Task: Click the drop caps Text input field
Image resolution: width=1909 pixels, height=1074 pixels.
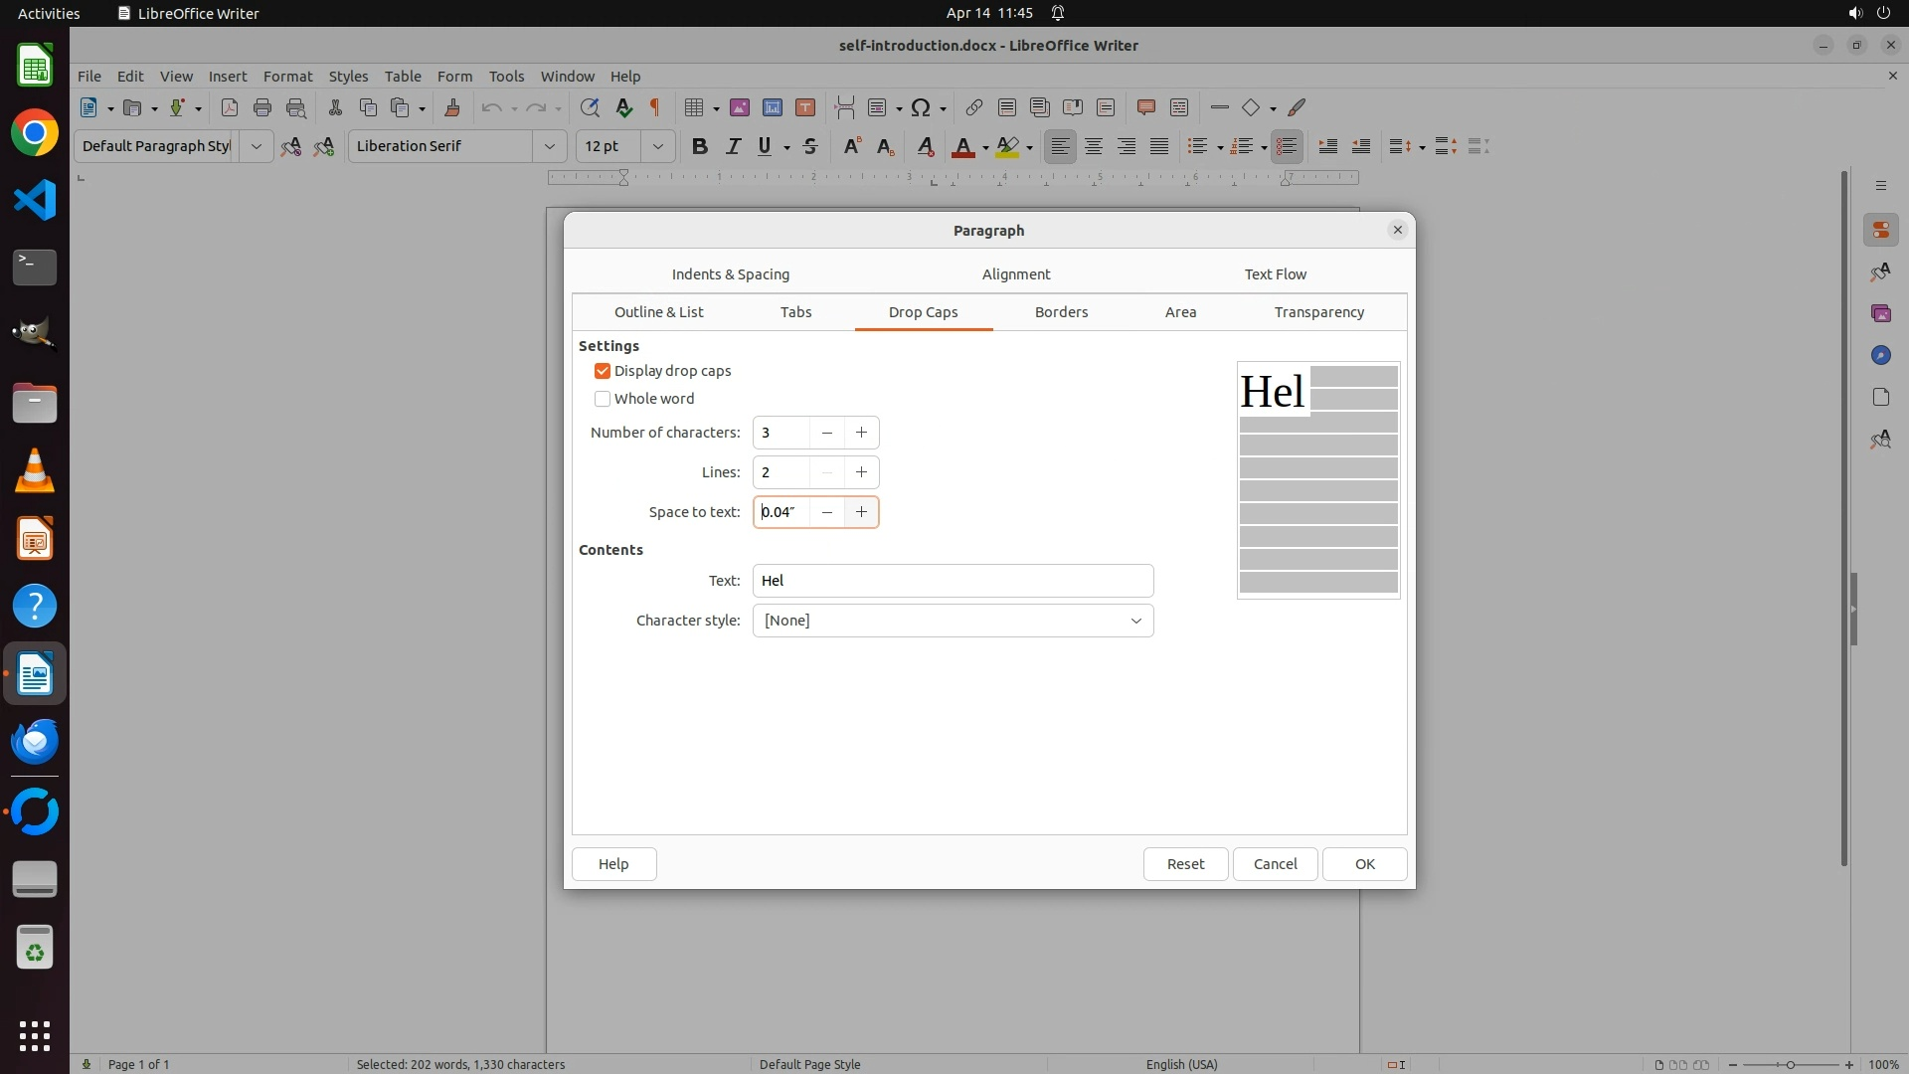Action: [953, 581]
